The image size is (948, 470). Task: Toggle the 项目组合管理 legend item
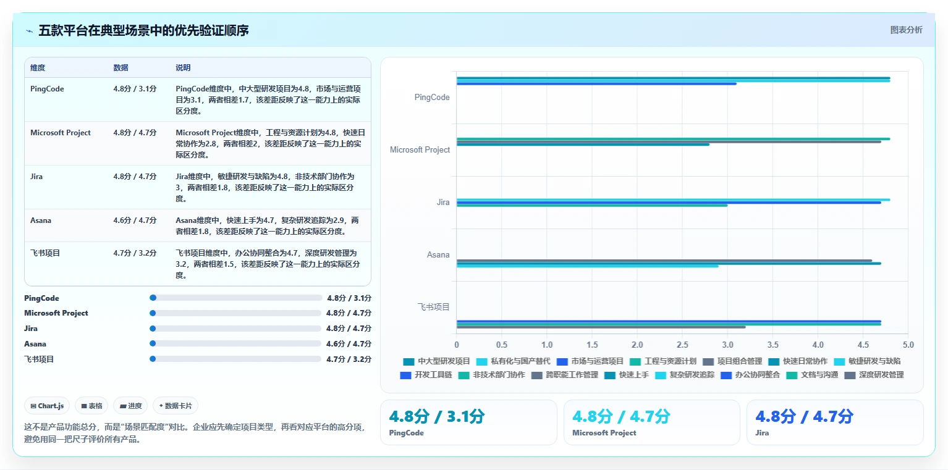(732, 361)
